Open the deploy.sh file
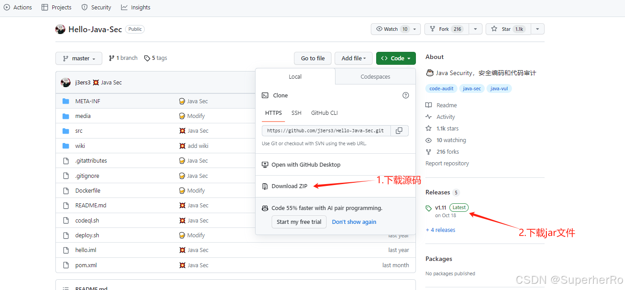 click(x=87, y=235)
